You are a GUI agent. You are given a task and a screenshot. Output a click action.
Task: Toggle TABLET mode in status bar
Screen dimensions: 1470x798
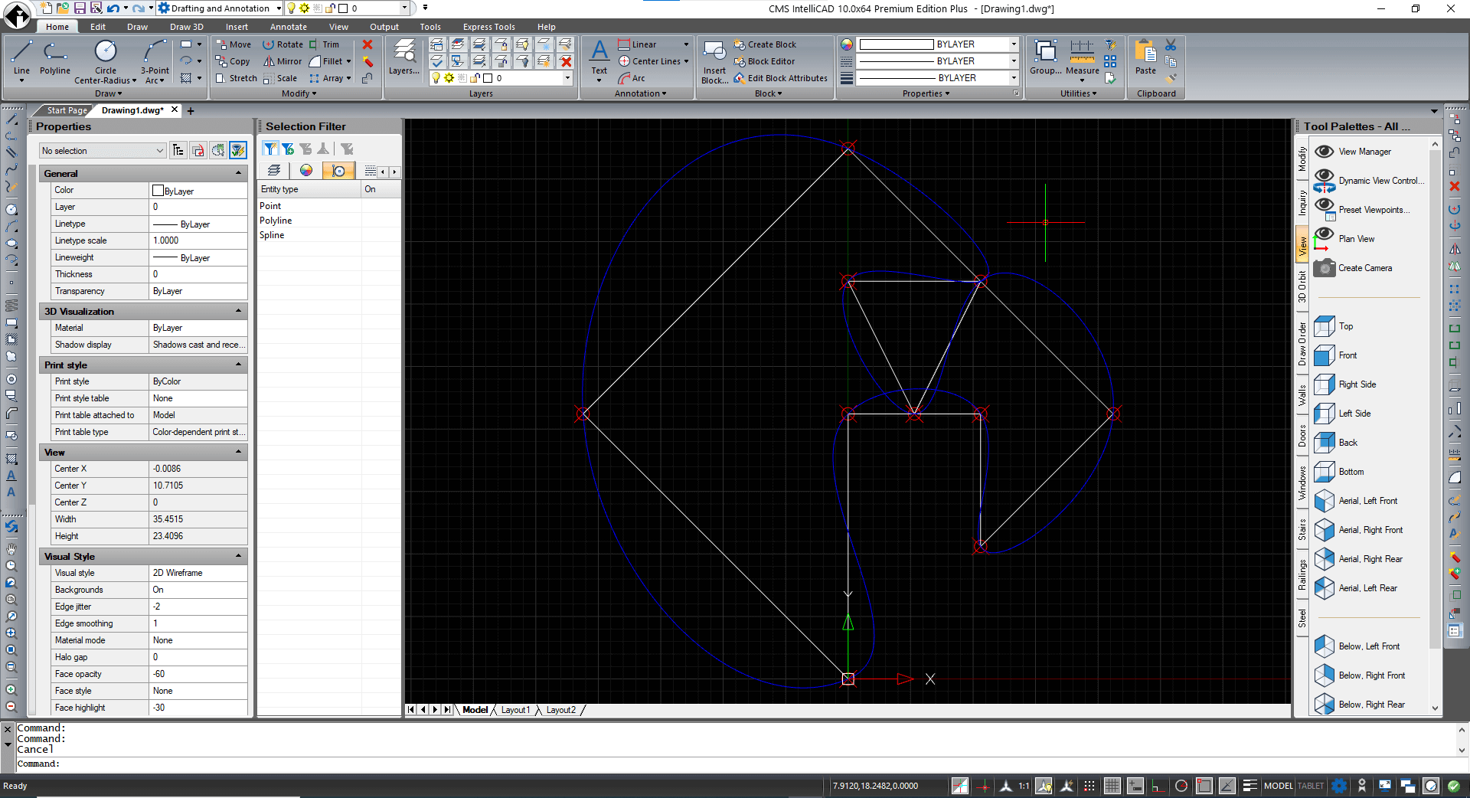[x=1311, y=786]
